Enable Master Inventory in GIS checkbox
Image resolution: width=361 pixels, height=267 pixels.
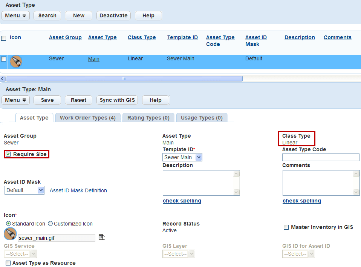tap(286, 227)
